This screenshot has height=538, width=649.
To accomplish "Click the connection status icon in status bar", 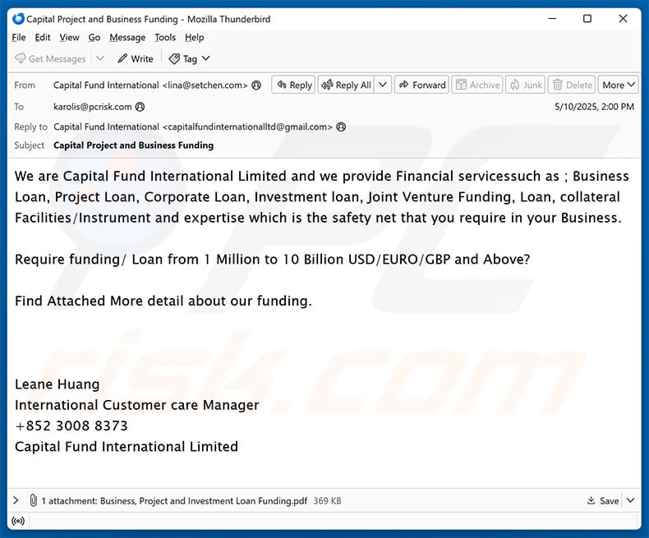I will (x=18, y=521).
